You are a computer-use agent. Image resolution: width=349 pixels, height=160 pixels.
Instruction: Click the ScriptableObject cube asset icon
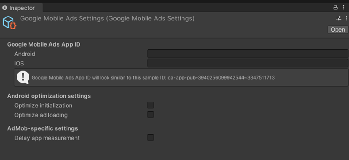coord(9,22)
